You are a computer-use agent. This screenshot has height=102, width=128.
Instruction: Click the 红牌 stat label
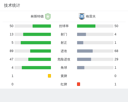point(64,84)
